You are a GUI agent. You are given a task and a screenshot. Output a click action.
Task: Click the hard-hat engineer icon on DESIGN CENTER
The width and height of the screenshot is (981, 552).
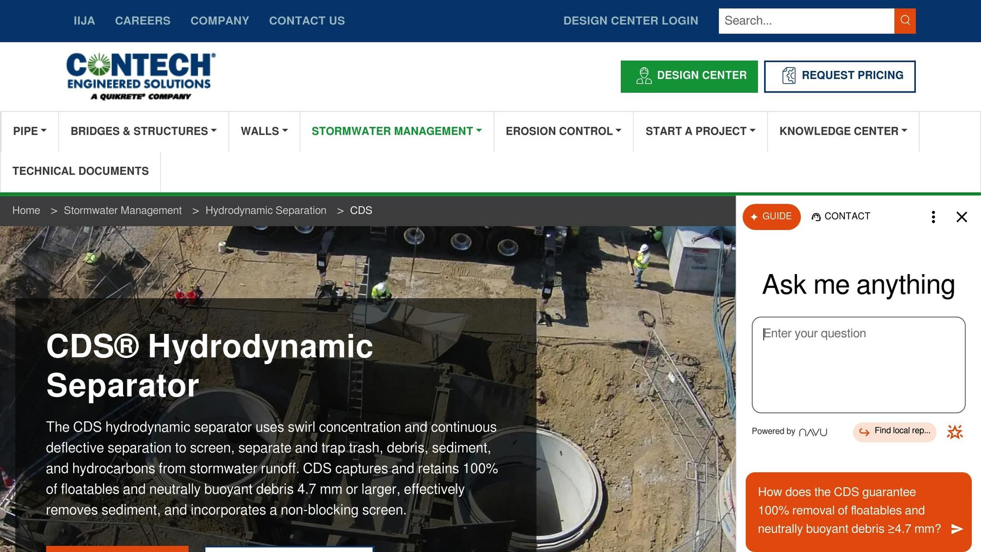644,75
